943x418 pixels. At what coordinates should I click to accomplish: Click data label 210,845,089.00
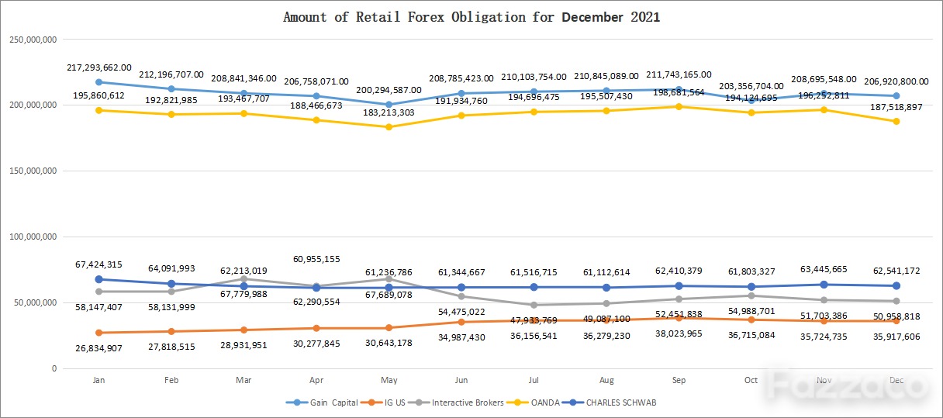click(x=606, y=76)
